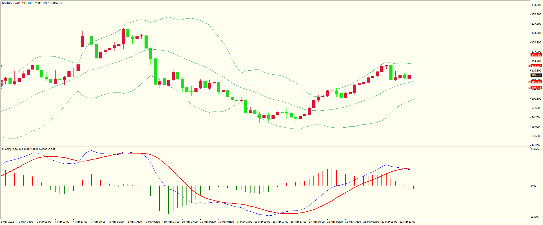Click the 18 Mar 01:00 time label
The image size is (543, 225).
(335, 222)
